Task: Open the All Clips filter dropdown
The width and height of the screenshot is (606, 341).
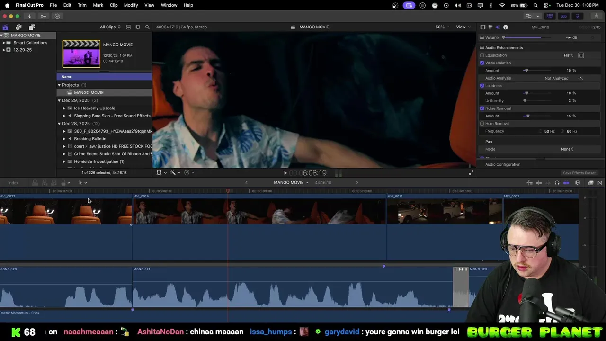Action: [110, 27]
